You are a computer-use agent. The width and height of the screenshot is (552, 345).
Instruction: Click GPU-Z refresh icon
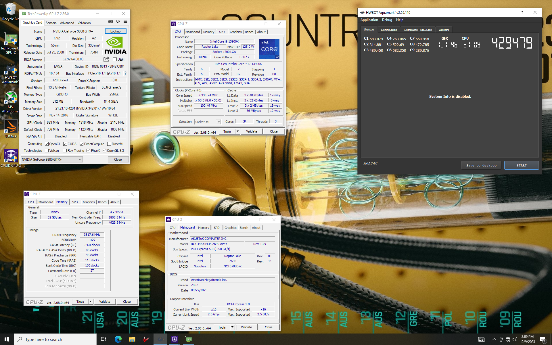(x=118, y=21)
